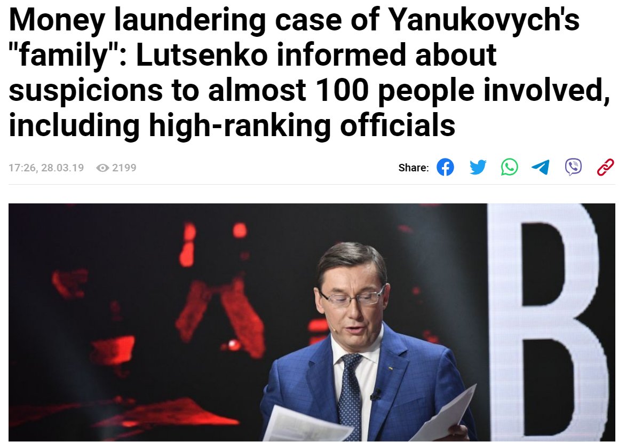Click "including high-ranking officials" headline line

232,125
